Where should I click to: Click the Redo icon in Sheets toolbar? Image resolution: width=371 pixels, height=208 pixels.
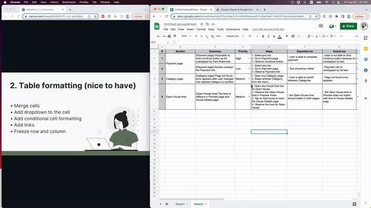point(163,36)
